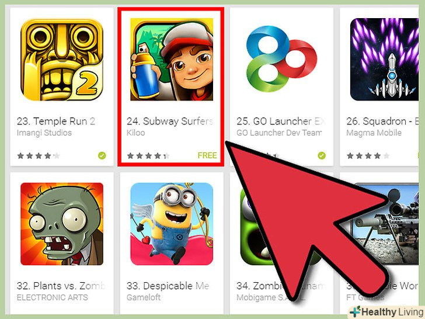Open the GO Launcher EX logo icon
The image size is (425, 319).
pos(281,60)
